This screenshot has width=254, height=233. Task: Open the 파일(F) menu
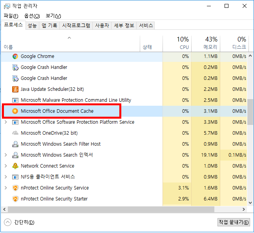(x=11, y=16)
